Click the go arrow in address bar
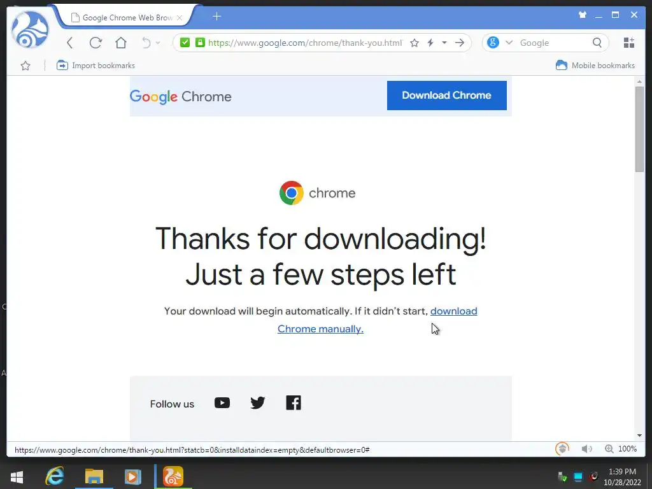Viewport: 652px width, 489px height. [x=460, y=43]
